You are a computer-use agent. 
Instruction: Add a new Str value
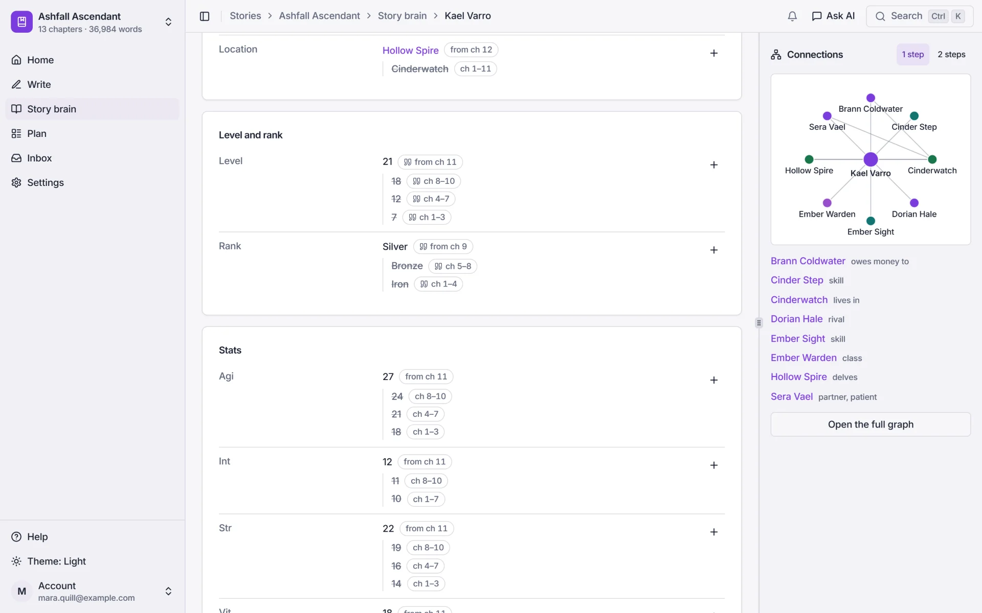[x=714, y=532]
